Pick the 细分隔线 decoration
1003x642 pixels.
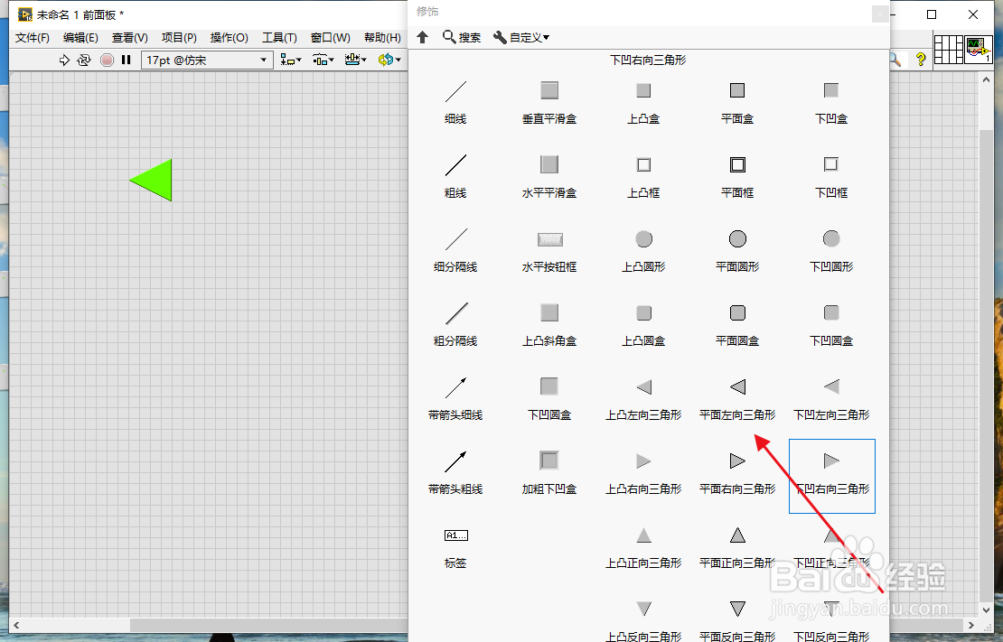(455, 249)
